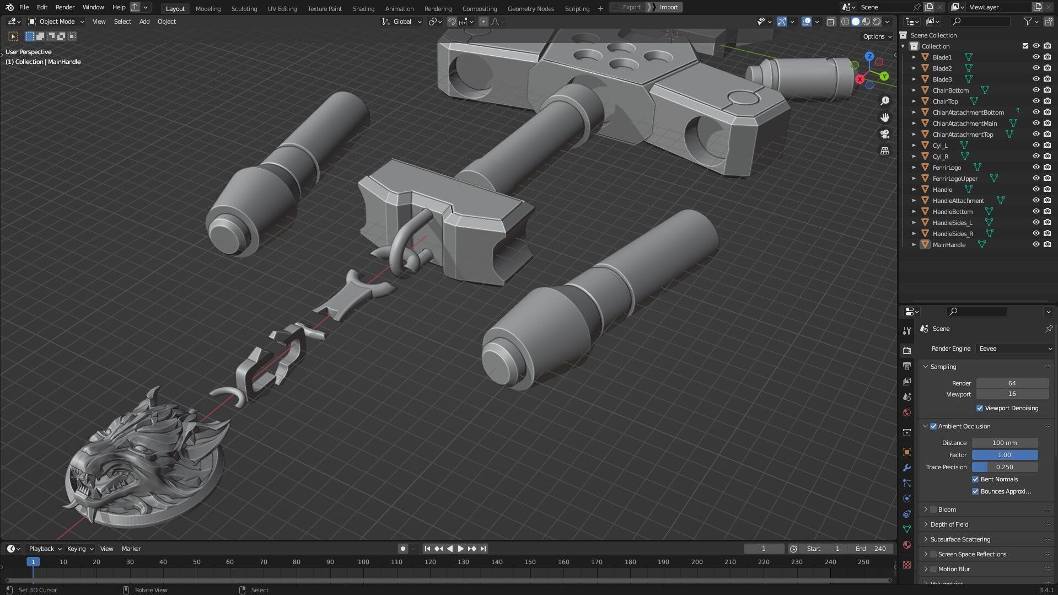Switch perspective/orthographic grid icon
This screenshot has height=595, width=1058.
(885, 151)
